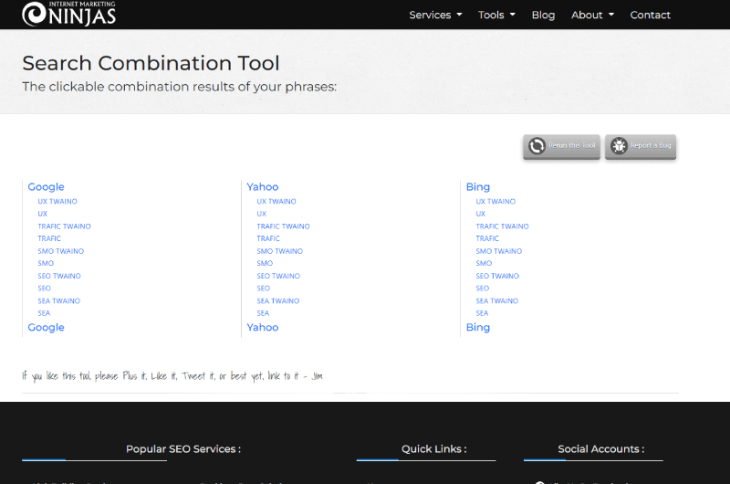Search Google for TRAFIC
The width and height of the screenshot is (730, 484).
coord(49,238)
